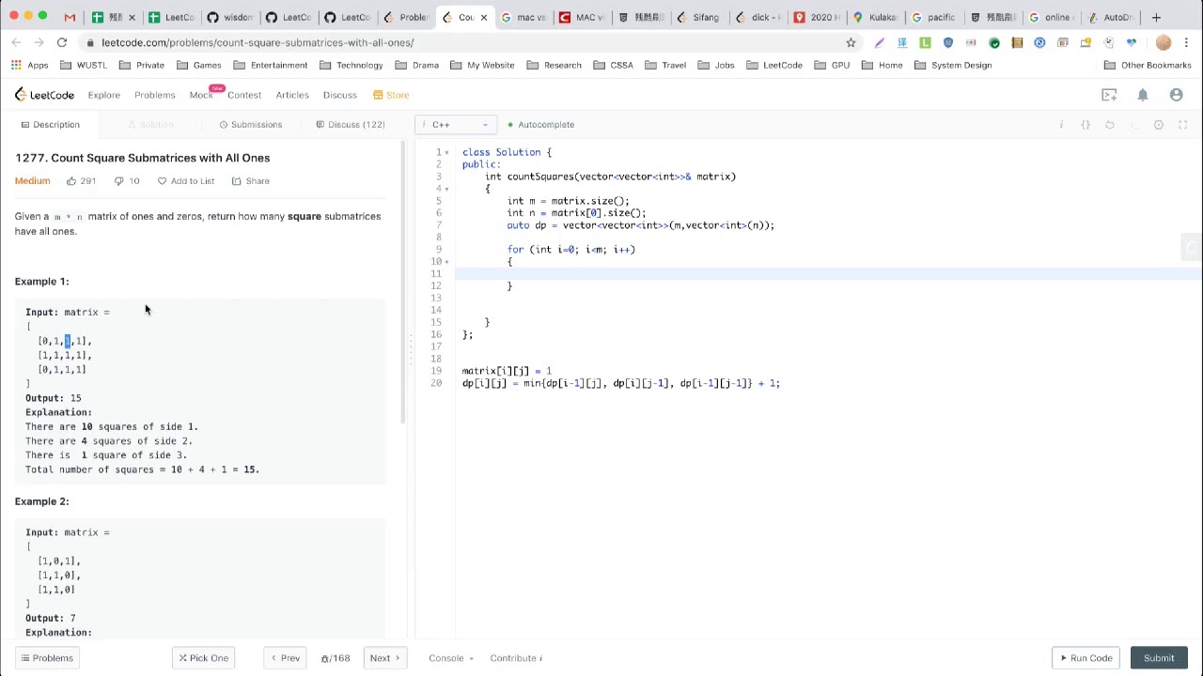This screenshot has height=676, width=1203.
Task: Open the notifications bell
Action: (1143, 95)
